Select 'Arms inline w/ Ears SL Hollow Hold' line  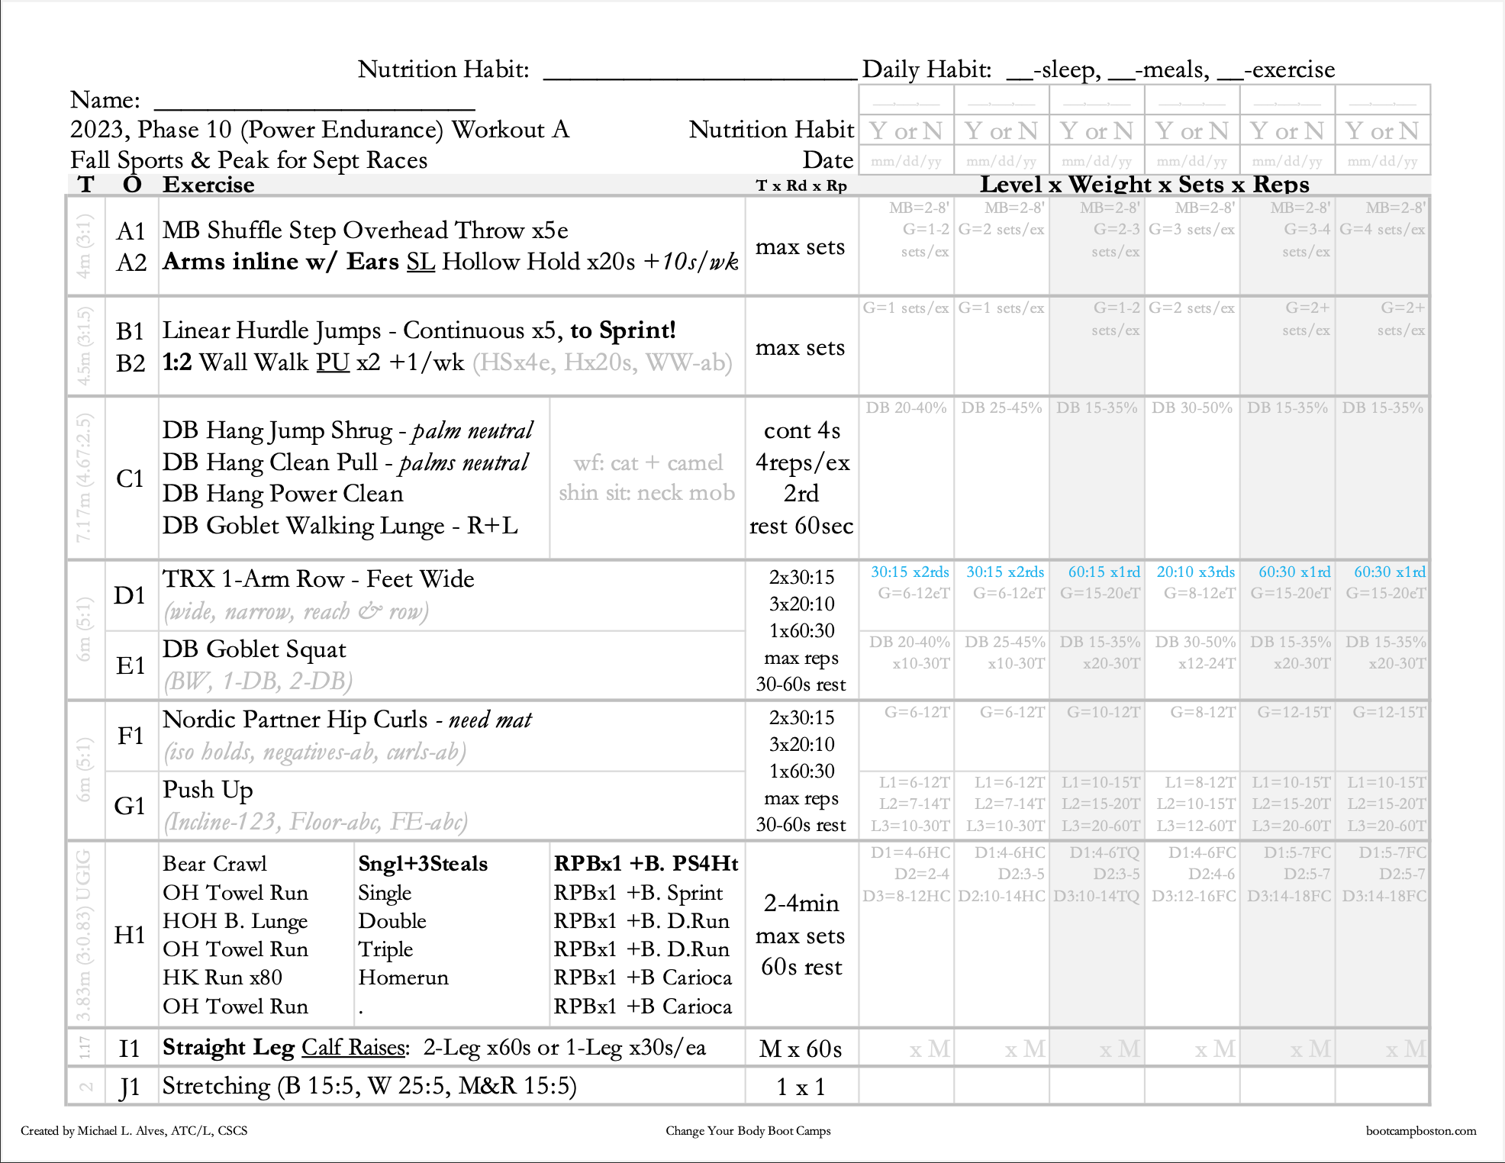450,262
